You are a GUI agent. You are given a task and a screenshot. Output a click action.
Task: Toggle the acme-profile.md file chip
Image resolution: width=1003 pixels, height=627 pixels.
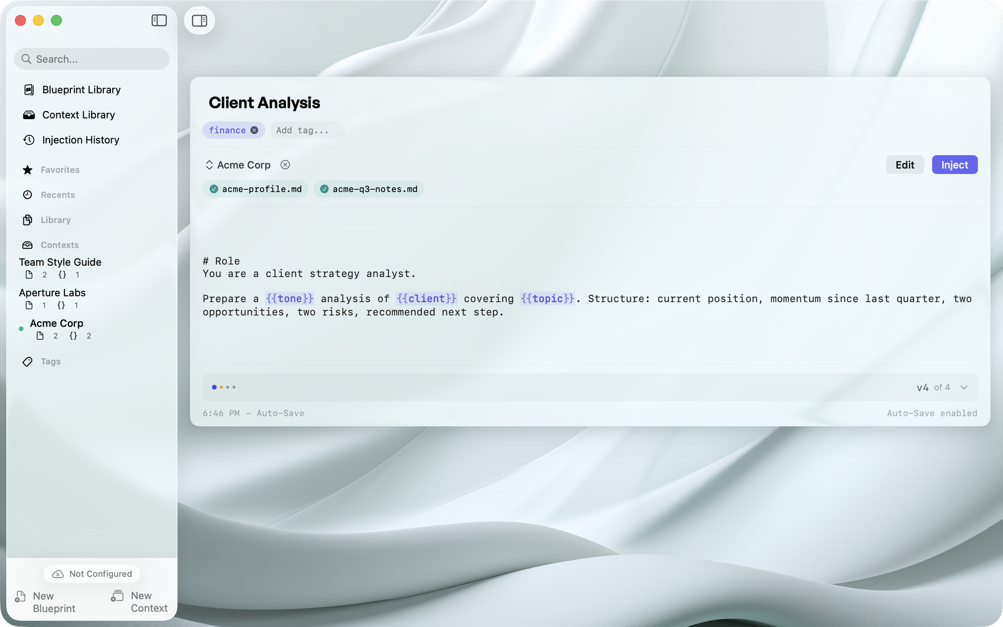(255, 189)
